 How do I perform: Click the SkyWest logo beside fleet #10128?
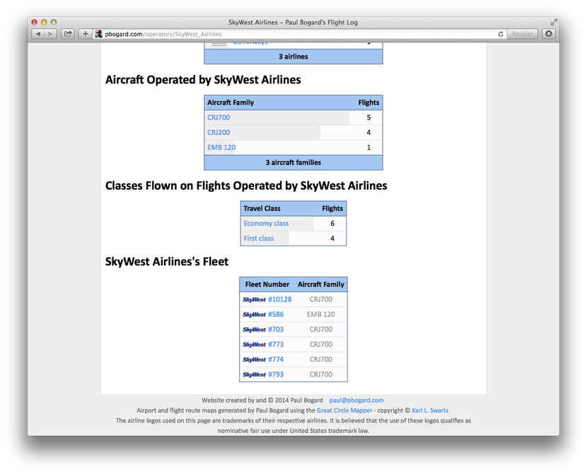pos(254,299)
